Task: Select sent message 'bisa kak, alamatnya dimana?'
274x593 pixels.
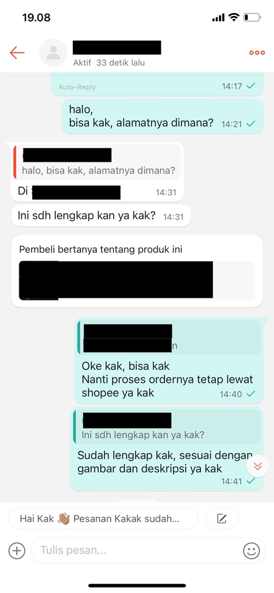Action: tap(162, 116)
